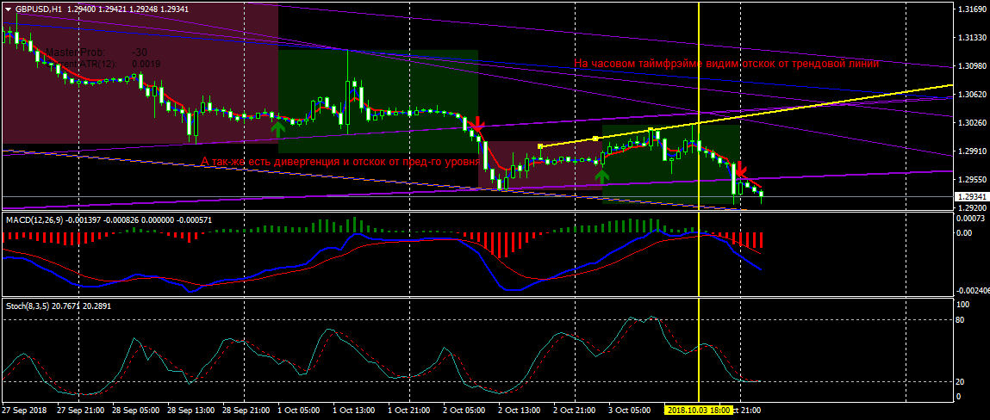Click the 1.30620 price scale label
The width and height of the screenshot is (990, 420).
[971, 95]
